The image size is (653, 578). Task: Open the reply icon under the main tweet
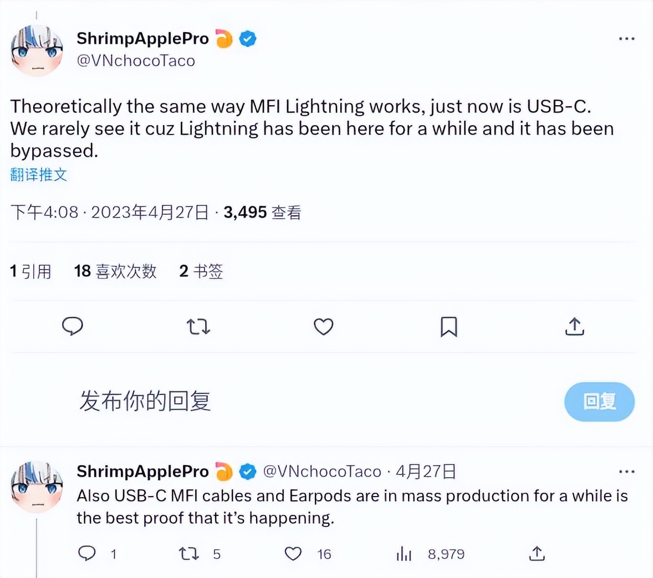tap(73, 327)
